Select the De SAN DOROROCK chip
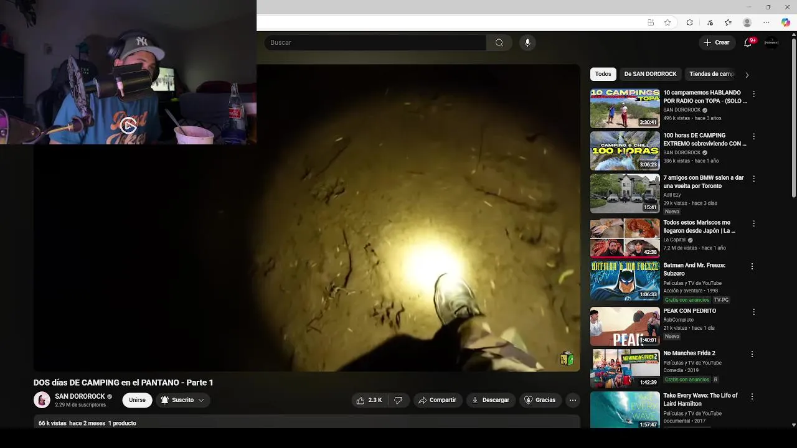 coord(650,74)
